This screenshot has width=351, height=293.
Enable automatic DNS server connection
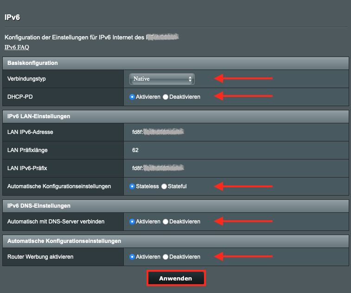(x=132, y=222)
